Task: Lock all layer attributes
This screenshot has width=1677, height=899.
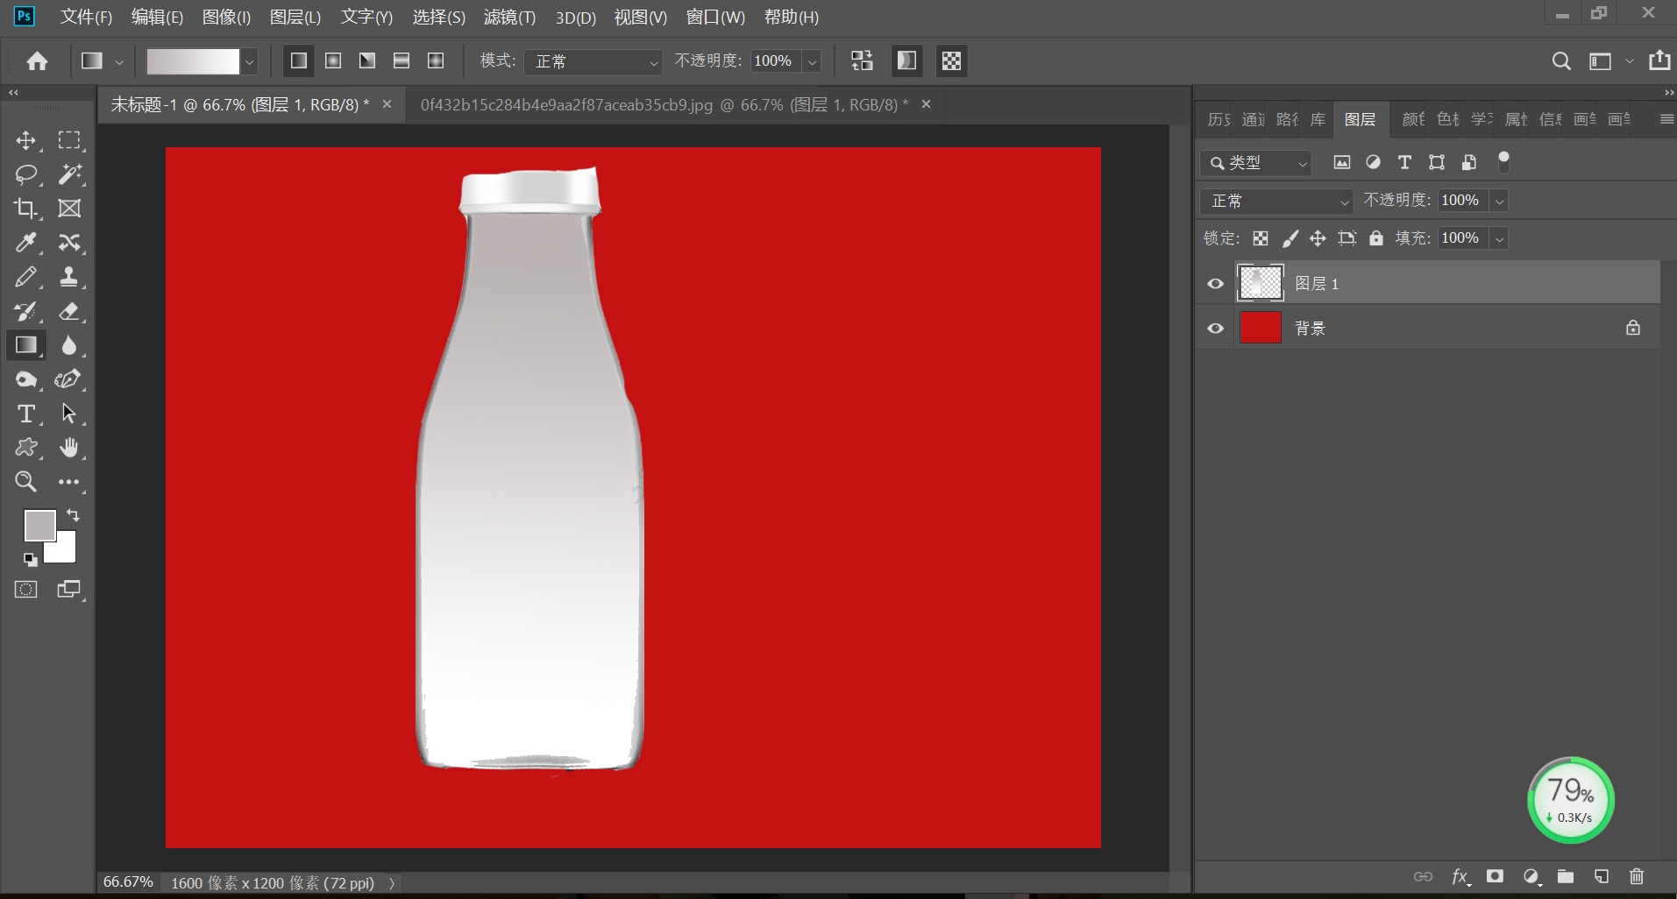Action: (x=1376, y=238)
